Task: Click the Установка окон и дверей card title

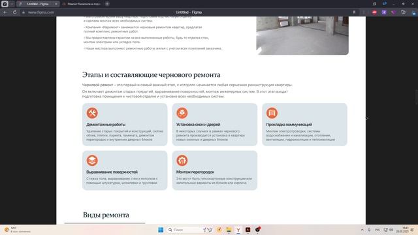Action: 198,125
